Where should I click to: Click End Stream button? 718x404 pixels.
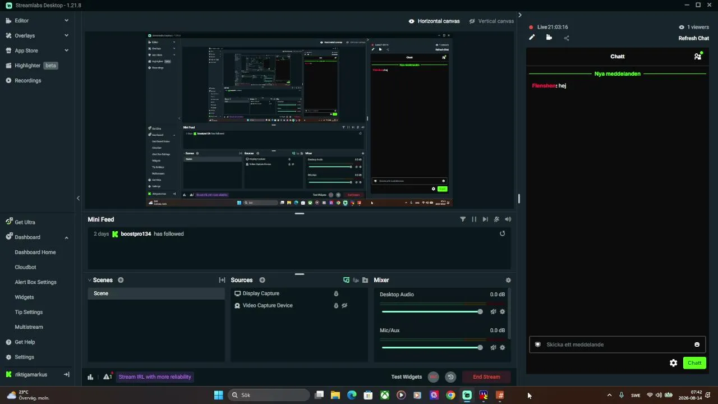486,377
